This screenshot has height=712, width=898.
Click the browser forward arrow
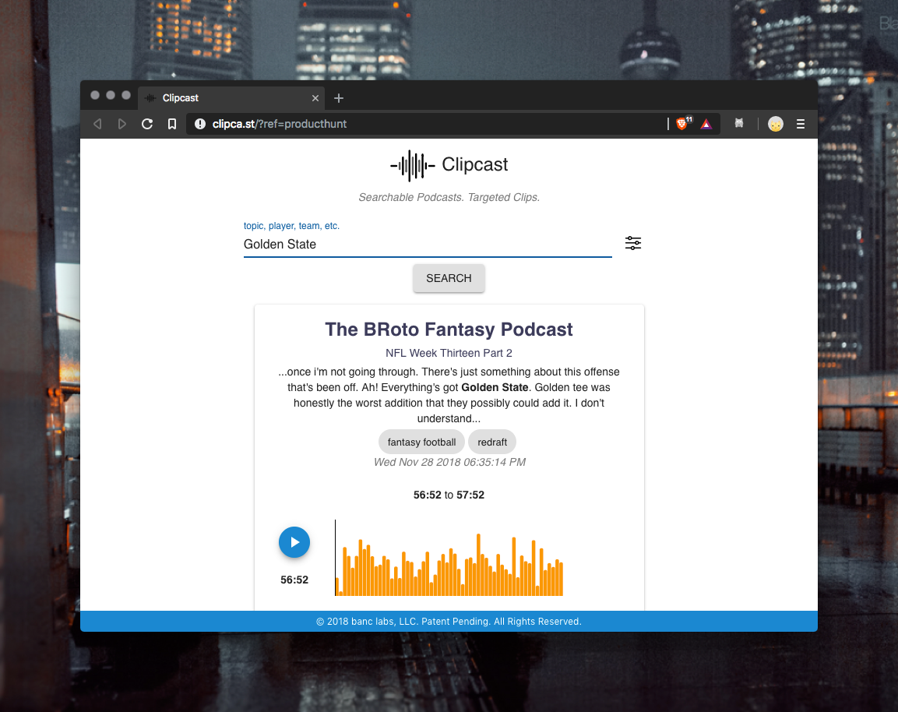pyautogui.click(x=121, y=124)
